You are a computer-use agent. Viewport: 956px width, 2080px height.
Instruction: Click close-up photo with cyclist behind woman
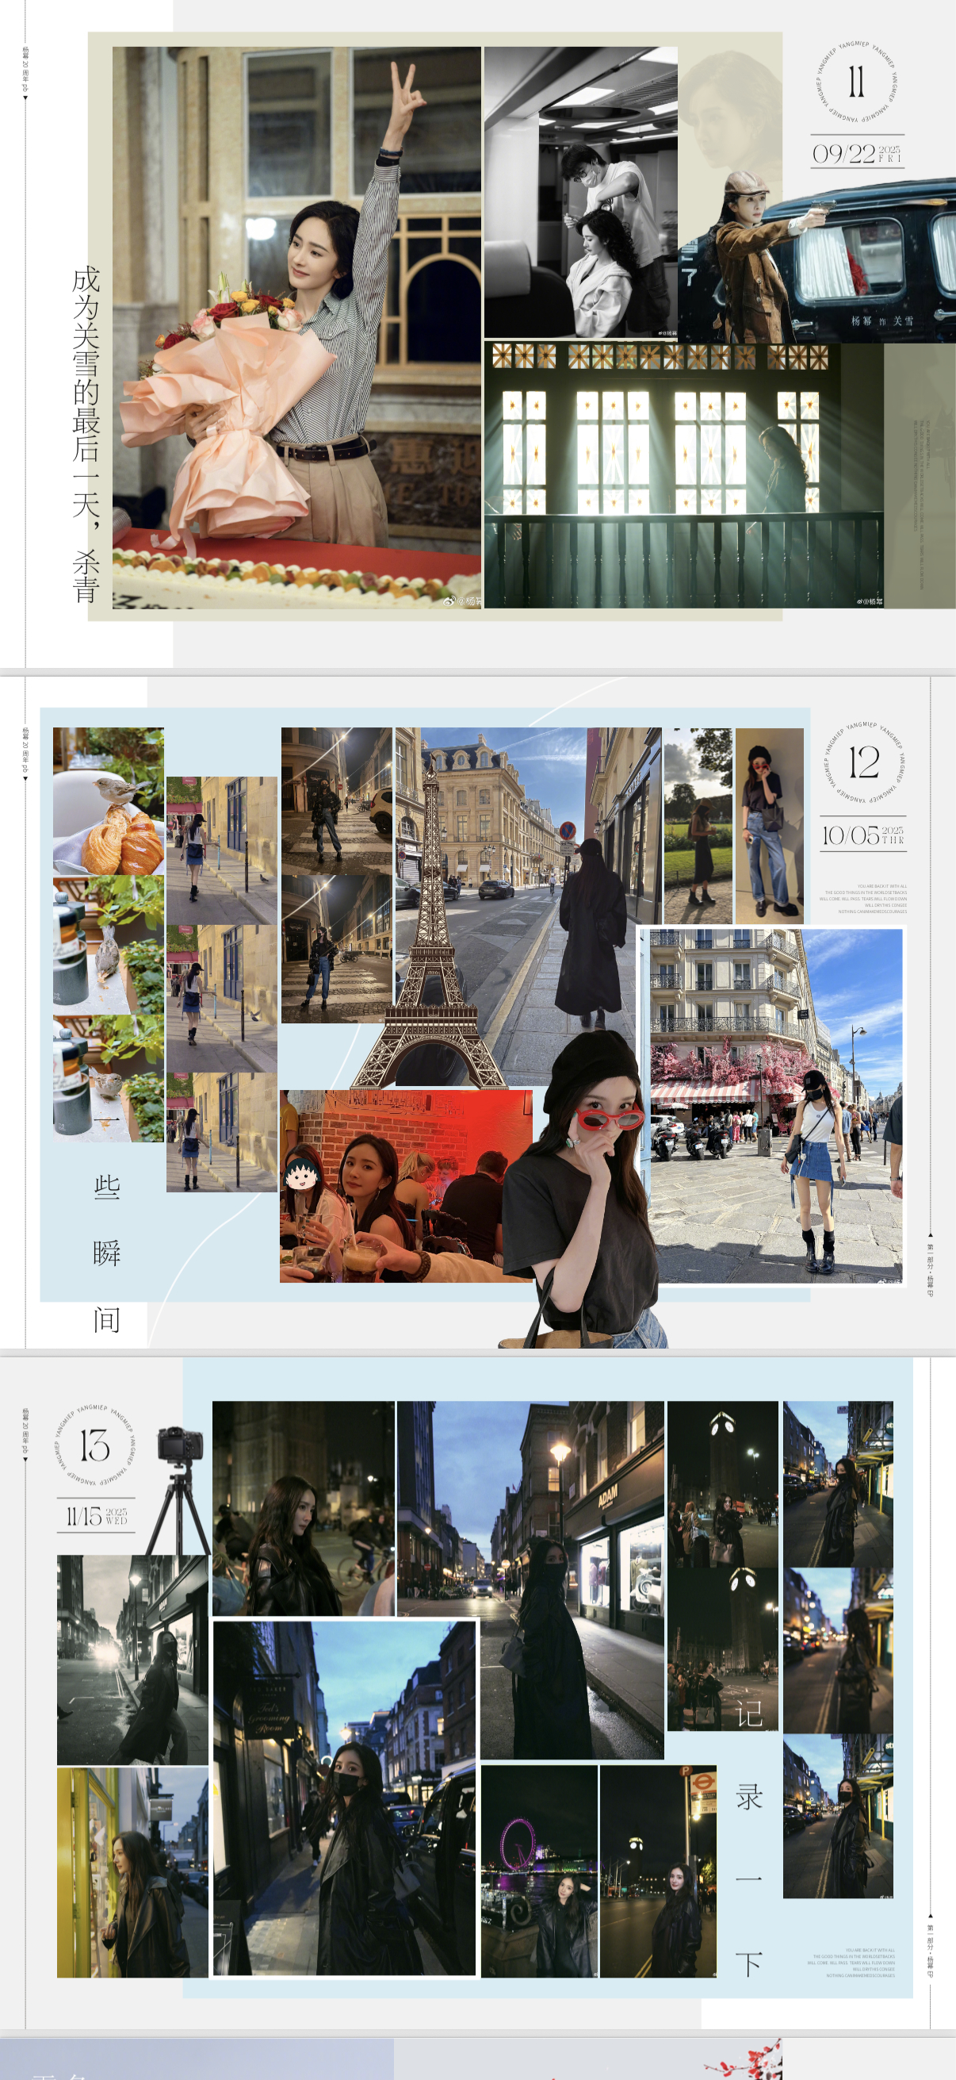pos(304,1508)
